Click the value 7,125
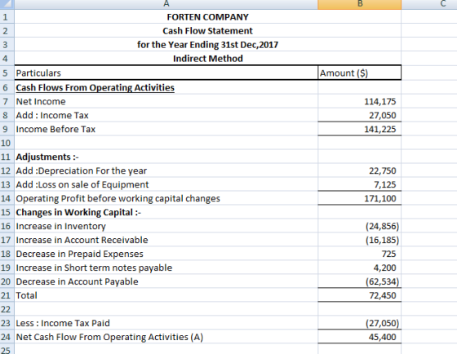 click(x=359, y=184)
